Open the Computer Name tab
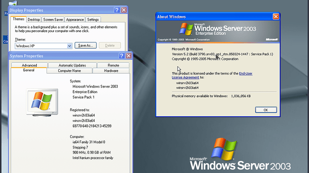Screen dimensions: 309x173 point(69,70)
